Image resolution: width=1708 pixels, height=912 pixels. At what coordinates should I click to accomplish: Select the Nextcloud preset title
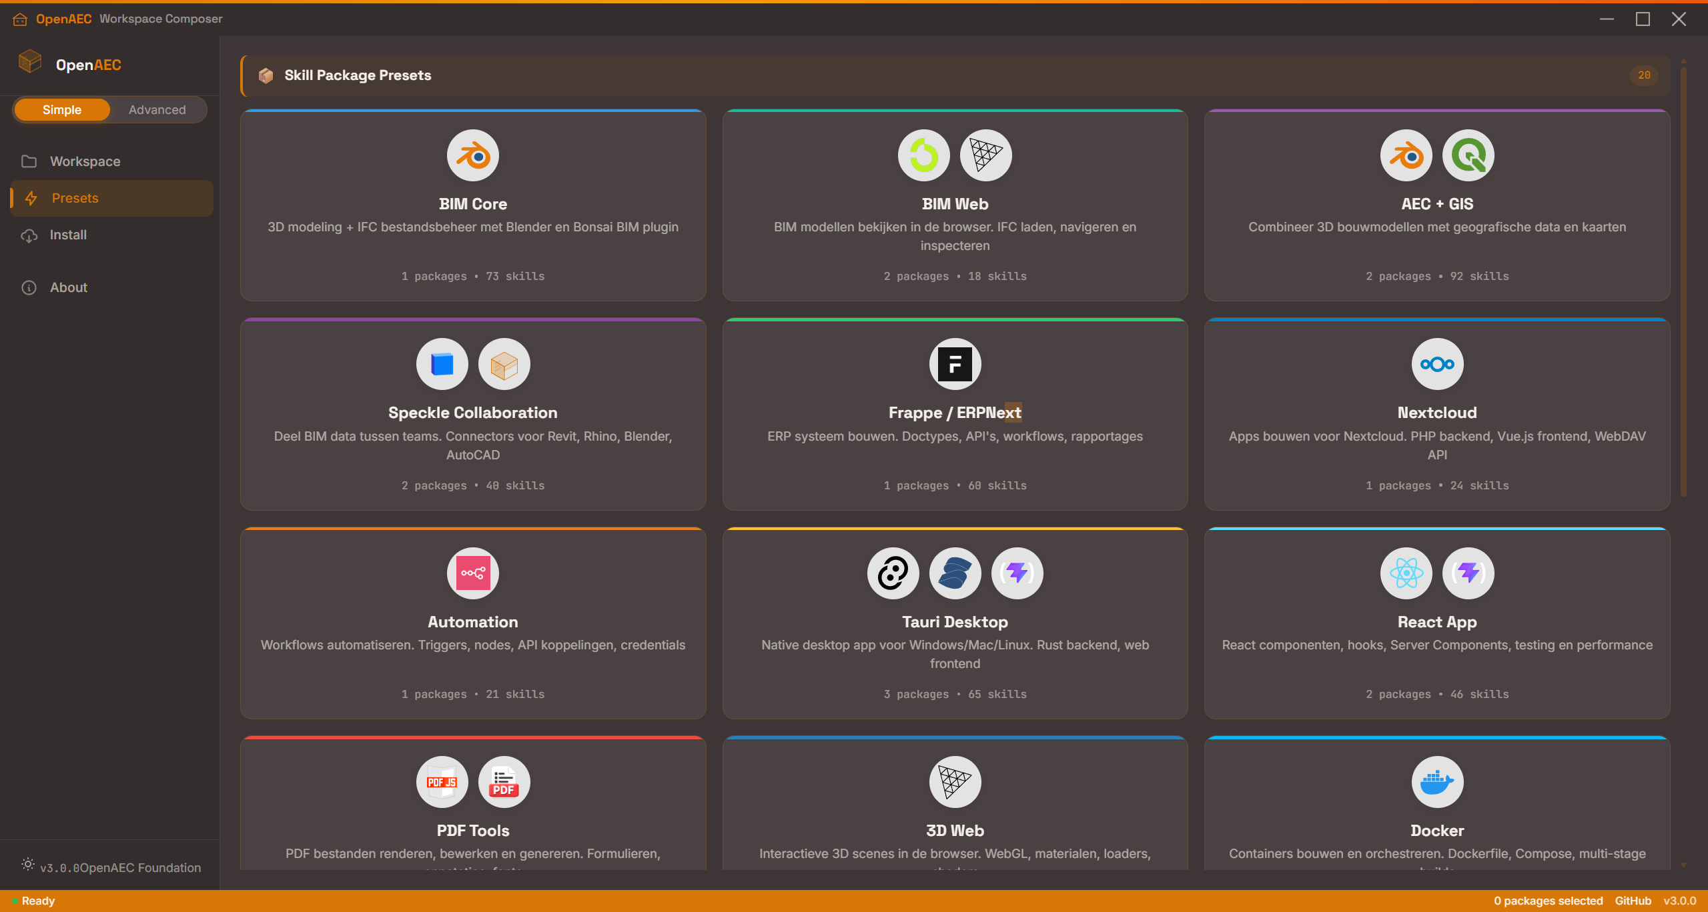(x=1437, y=413)
